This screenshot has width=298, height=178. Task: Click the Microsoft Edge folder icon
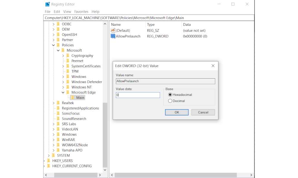pyautogui.click(x=68, y=92)
